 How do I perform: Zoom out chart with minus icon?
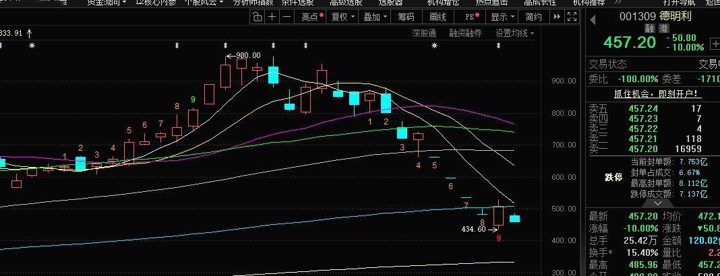point(287,17)
